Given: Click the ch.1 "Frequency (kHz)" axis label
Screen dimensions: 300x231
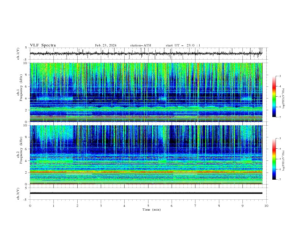Looking at the screenshot, I should click(21, 87).
